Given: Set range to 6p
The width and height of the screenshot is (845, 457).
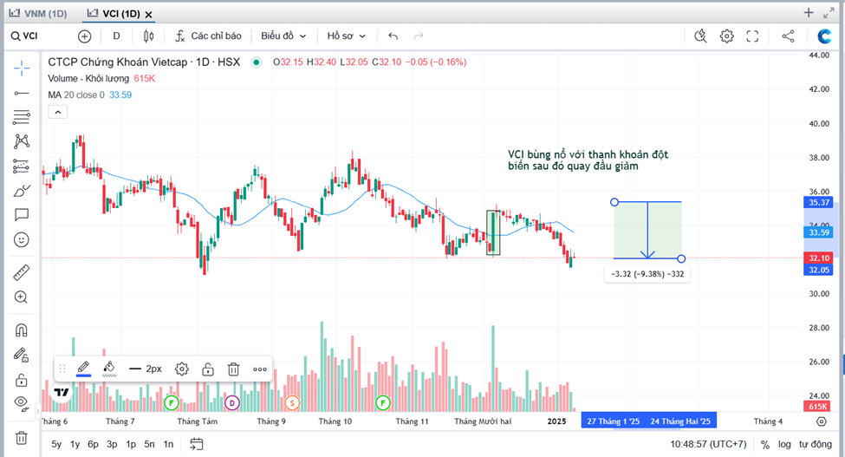Looking at the screenshot, I should [94, 444].
